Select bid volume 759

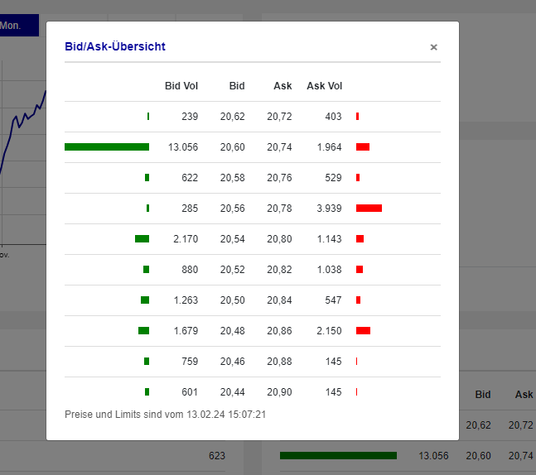[x=190, y=362]
